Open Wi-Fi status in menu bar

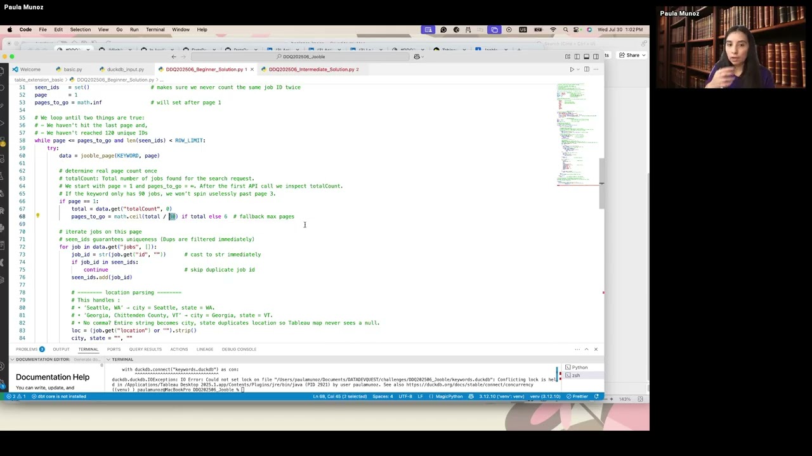click(553, 29)
